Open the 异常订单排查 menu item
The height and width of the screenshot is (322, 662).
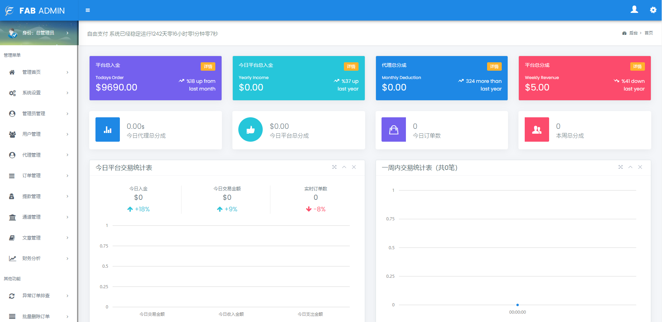[39, 296]
